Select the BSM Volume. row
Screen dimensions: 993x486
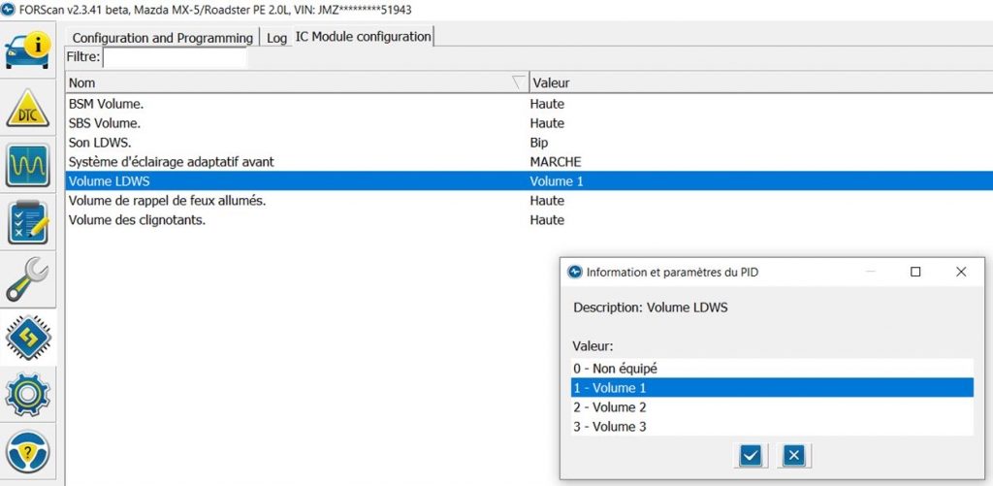pos(529,104)
